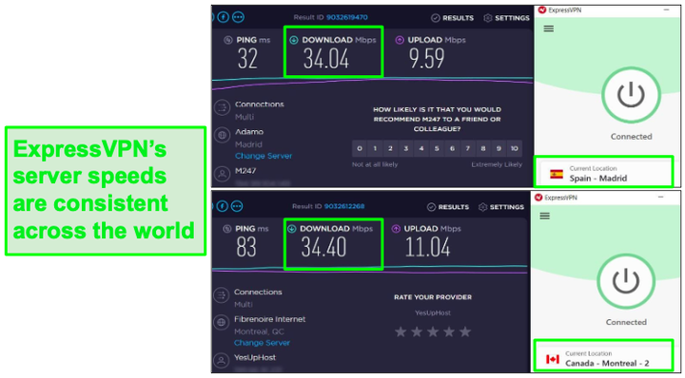This screenshot has height=378, width=685.
Task: Select rating 10 in the M247 recommendation scale
Action: pos(515,149)
